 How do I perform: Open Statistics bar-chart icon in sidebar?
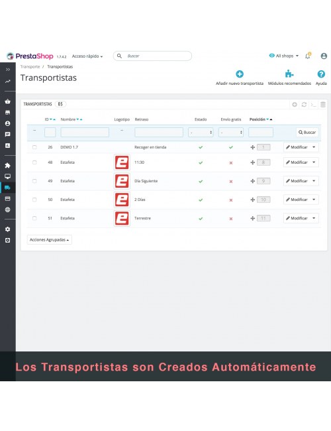(8, 145)
